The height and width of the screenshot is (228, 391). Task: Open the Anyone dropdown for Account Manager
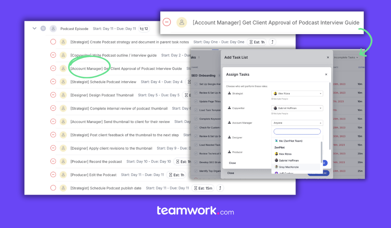coord(297,123)
